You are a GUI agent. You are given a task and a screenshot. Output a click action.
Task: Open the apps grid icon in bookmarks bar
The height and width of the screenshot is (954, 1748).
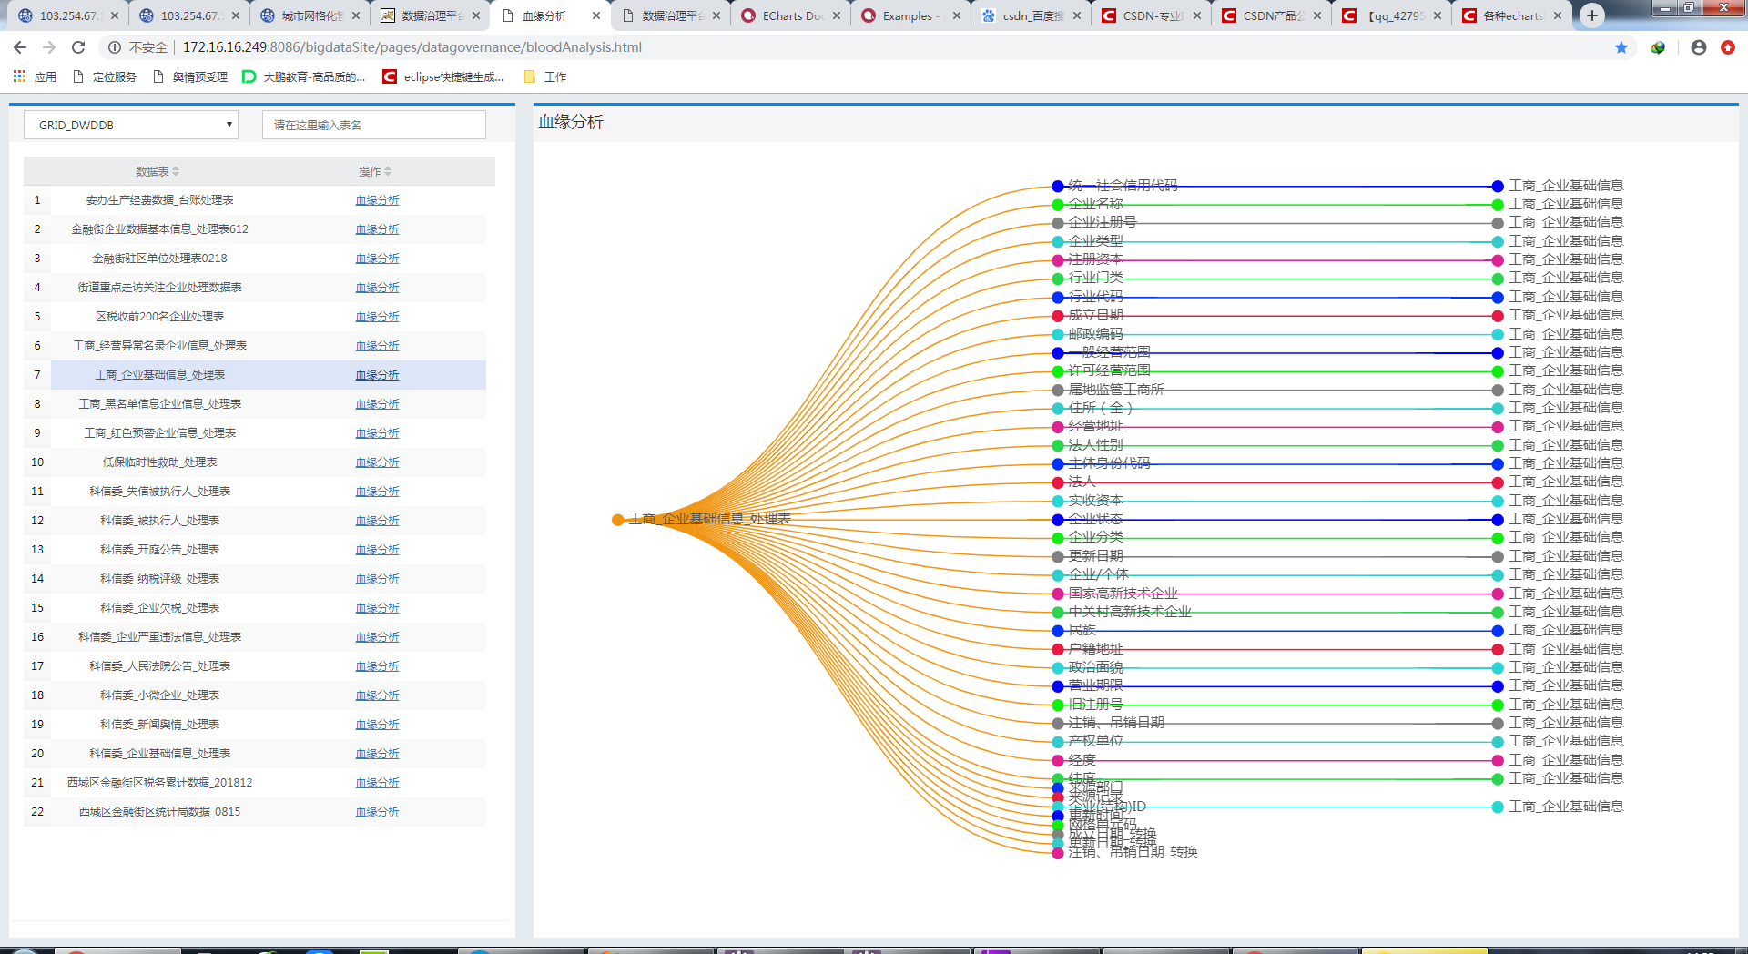click(x=19, y=76)
